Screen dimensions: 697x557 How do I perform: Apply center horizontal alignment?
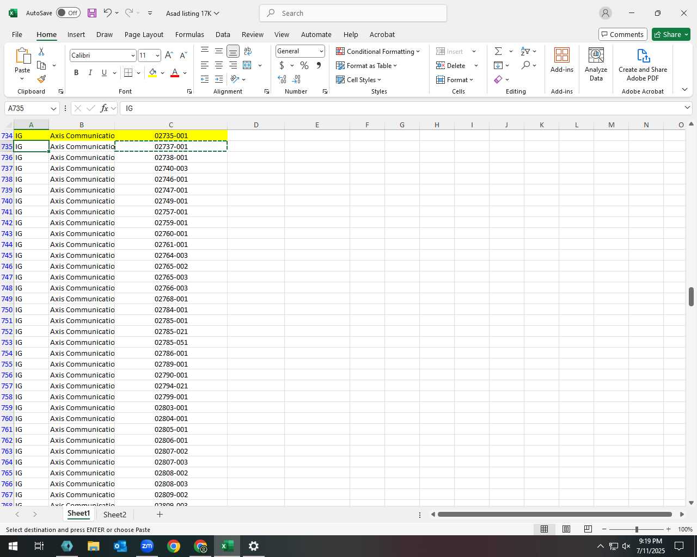(219, 65)
